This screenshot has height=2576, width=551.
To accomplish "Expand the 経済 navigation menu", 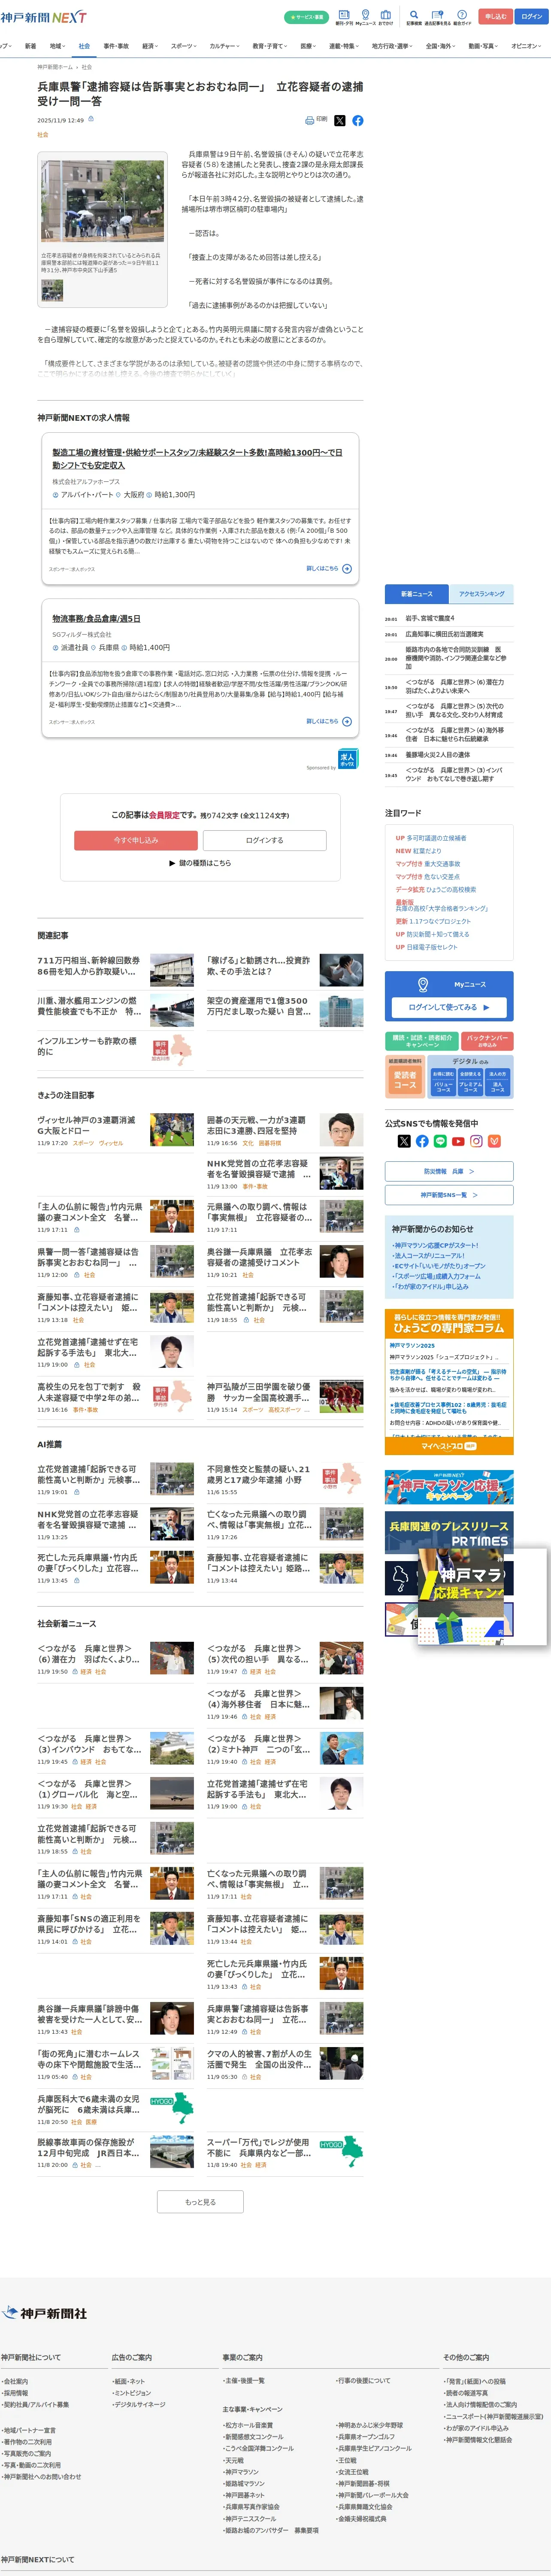I will click(x=150, y=46).
